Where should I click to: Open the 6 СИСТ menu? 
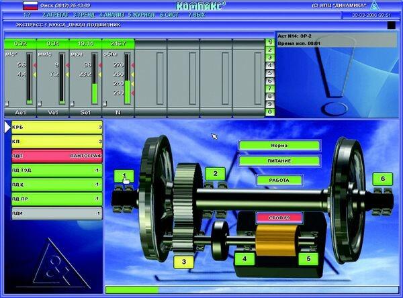click(169, 15)
